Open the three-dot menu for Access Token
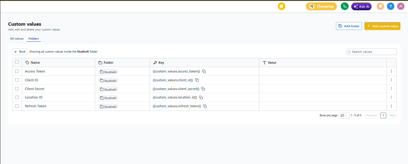 391,71
